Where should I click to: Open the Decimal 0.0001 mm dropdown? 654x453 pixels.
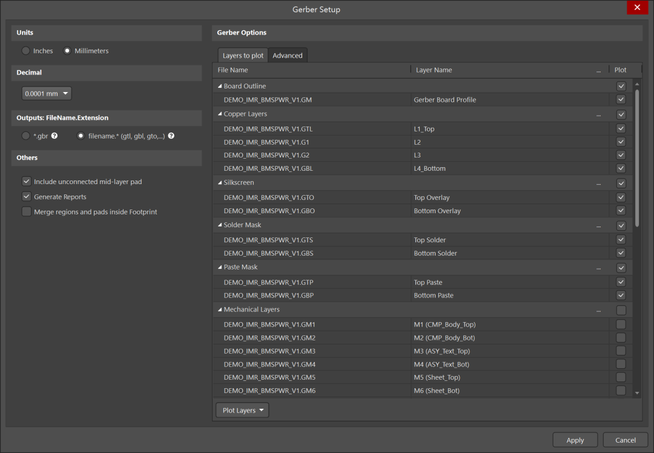tap(46, 93)
